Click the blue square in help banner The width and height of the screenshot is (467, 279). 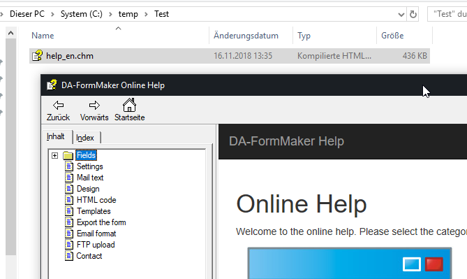[412, 264]
